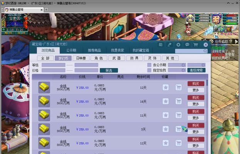Sort by the 单价 column header
The width and height of the screenshot is (240, 154).
(x=100, y=77)
